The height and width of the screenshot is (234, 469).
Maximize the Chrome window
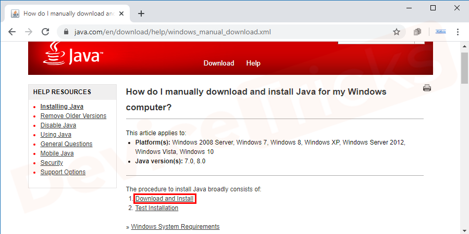click(433, 8)
